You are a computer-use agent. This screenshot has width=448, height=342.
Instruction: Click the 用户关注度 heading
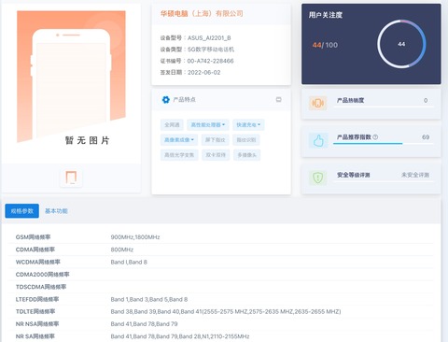(x=326, y=15)
